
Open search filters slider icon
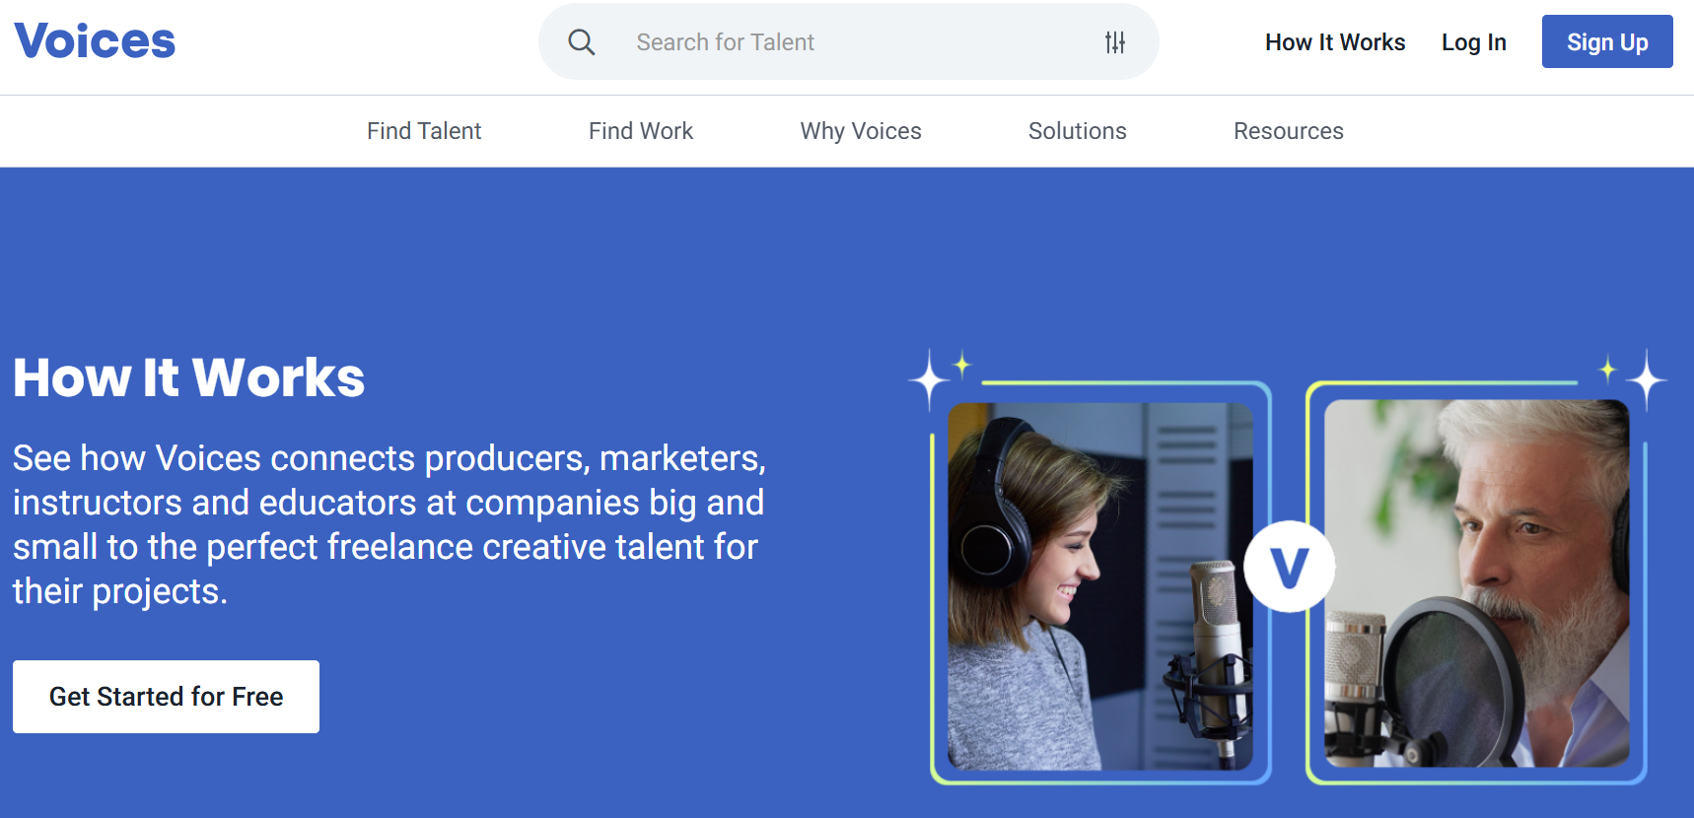coord(1115,42)
